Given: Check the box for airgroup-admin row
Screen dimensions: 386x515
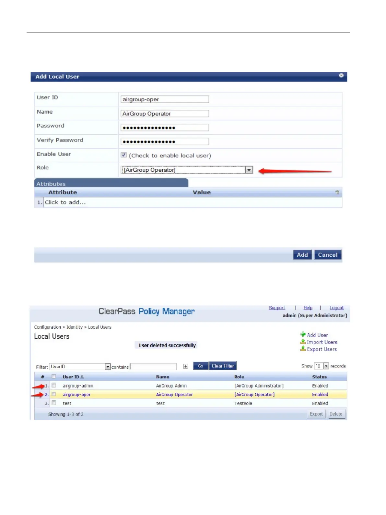Looking at the screenshot, I should [54, 385].
